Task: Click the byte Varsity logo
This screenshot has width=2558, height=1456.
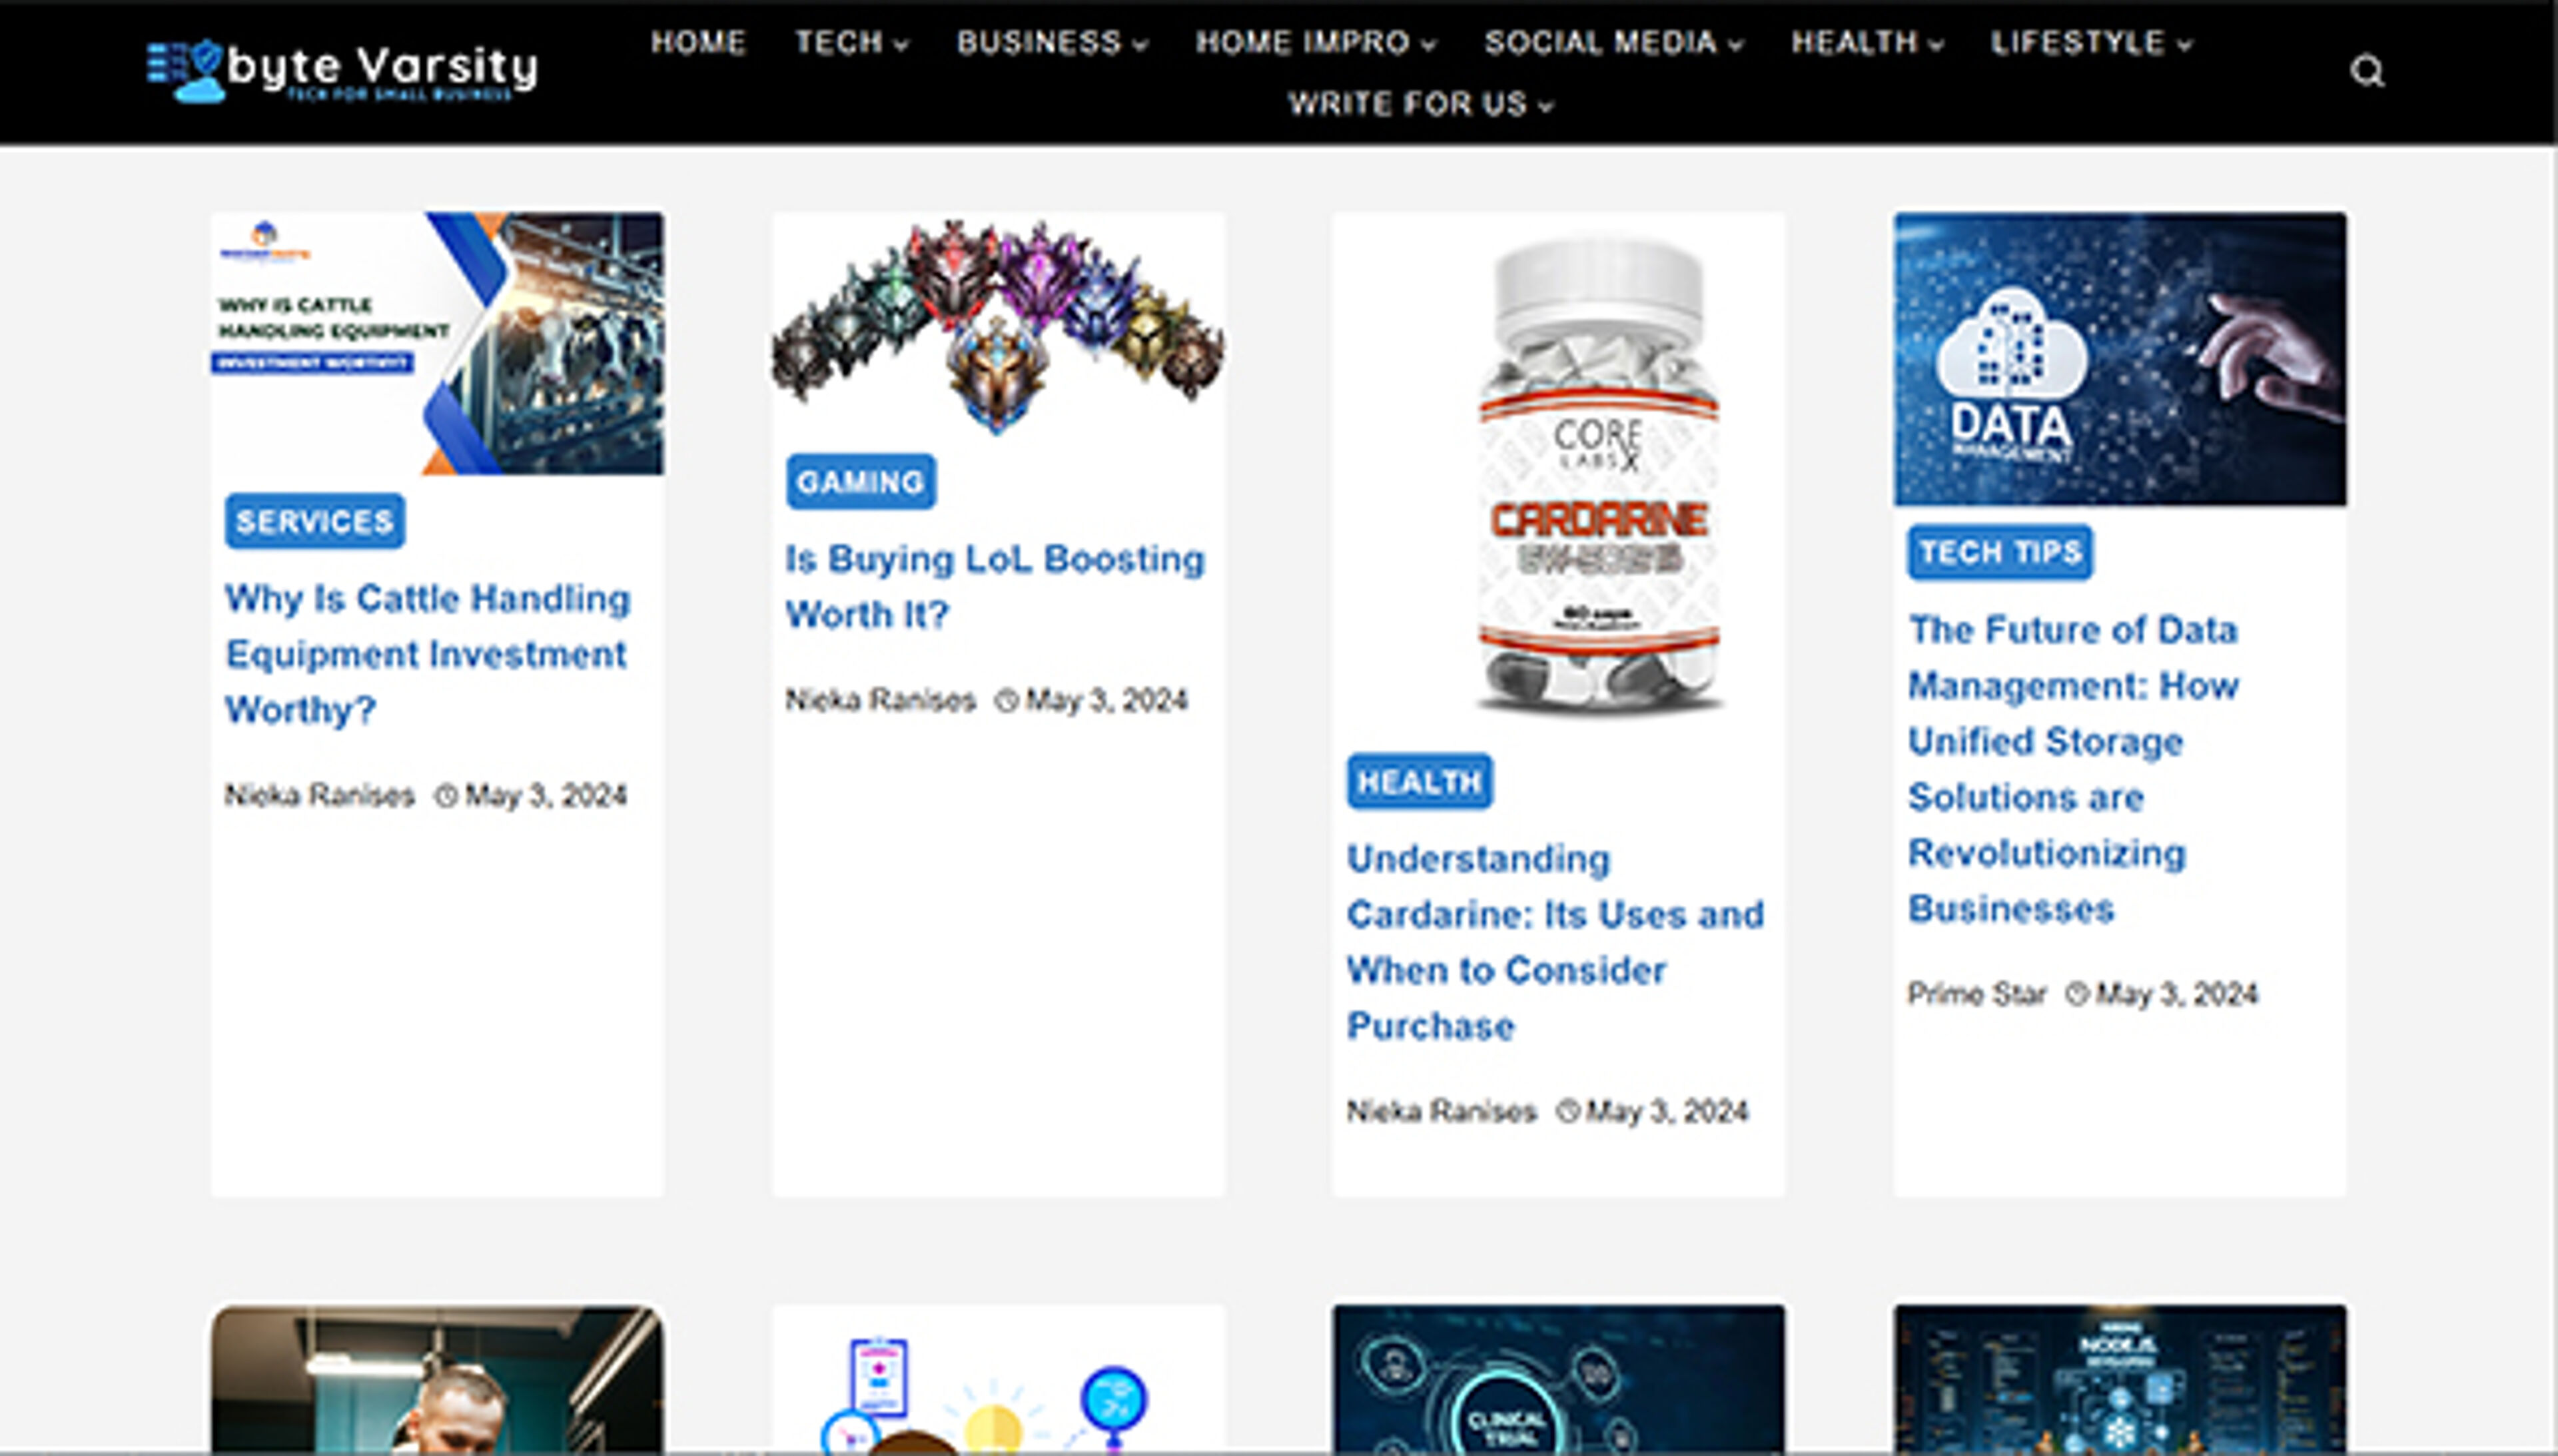Action: [x=342, y=71]
